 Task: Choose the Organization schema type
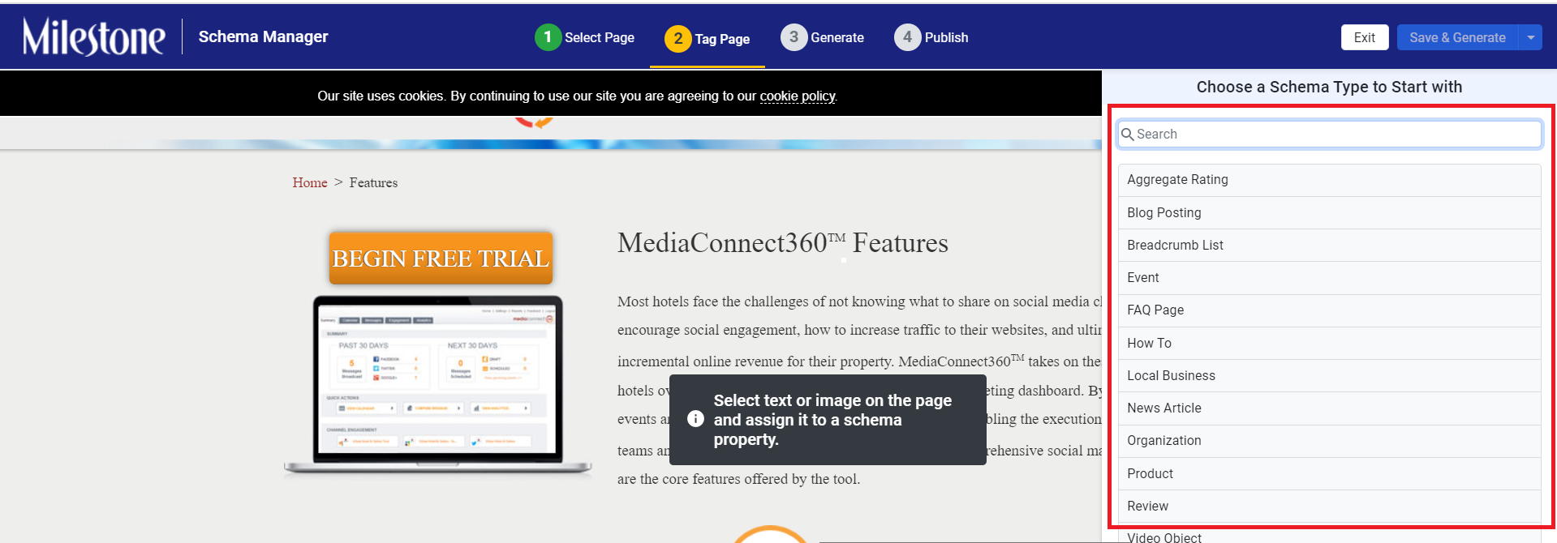click(1330, 441)
